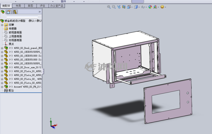Open Hide/Show Items dropdown arrow

coord(146,7)
